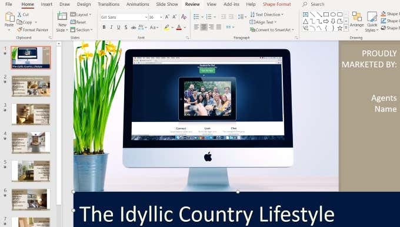Open the Quick Styles gallery
Screen dimensions: 400x227
(372, 22)
